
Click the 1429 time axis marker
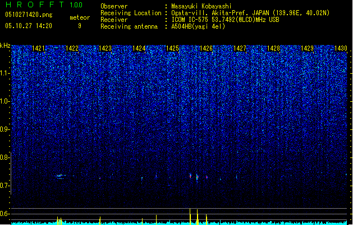pos(307,48)
